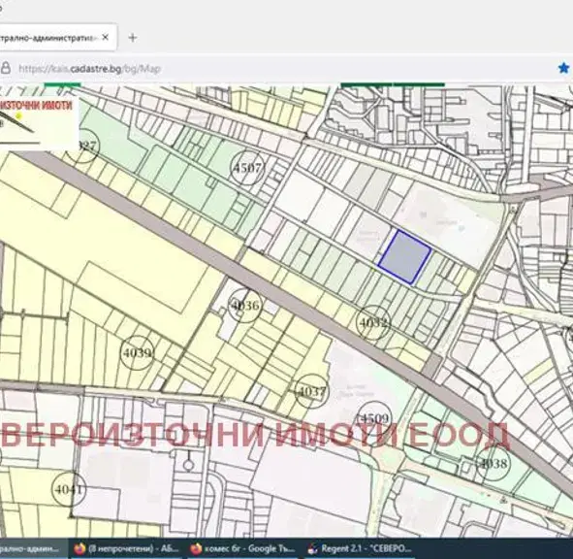Open a new browser tab
The width and height of the screenshot is (573, 559).
(133, 38)
